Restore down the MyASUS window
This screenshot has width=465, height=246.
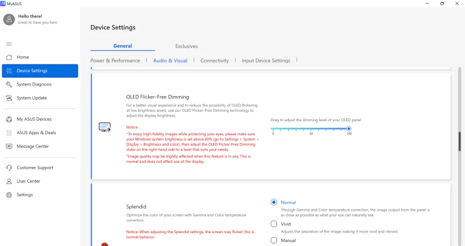[442, 4]
